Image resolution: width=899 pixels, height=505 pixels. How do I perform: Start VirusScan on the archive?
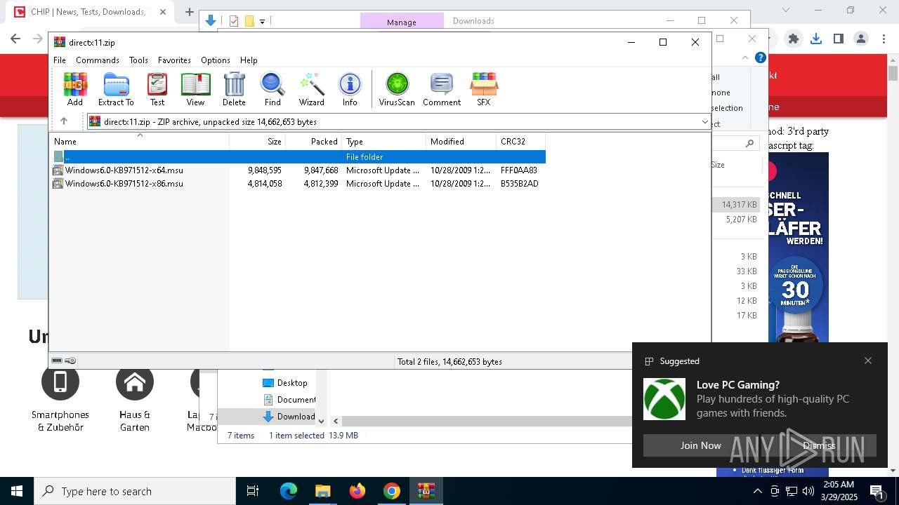[x=397, y=89]
